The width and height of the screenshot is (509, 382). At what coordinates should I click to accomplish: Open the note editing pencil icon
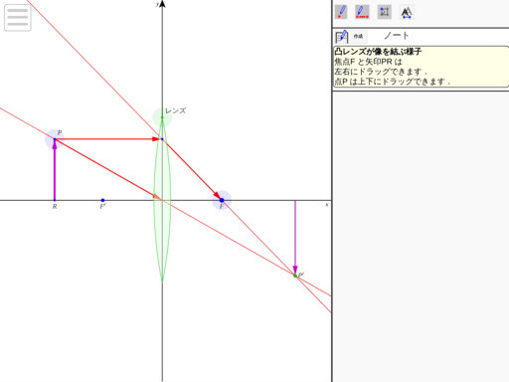(342, 37)
